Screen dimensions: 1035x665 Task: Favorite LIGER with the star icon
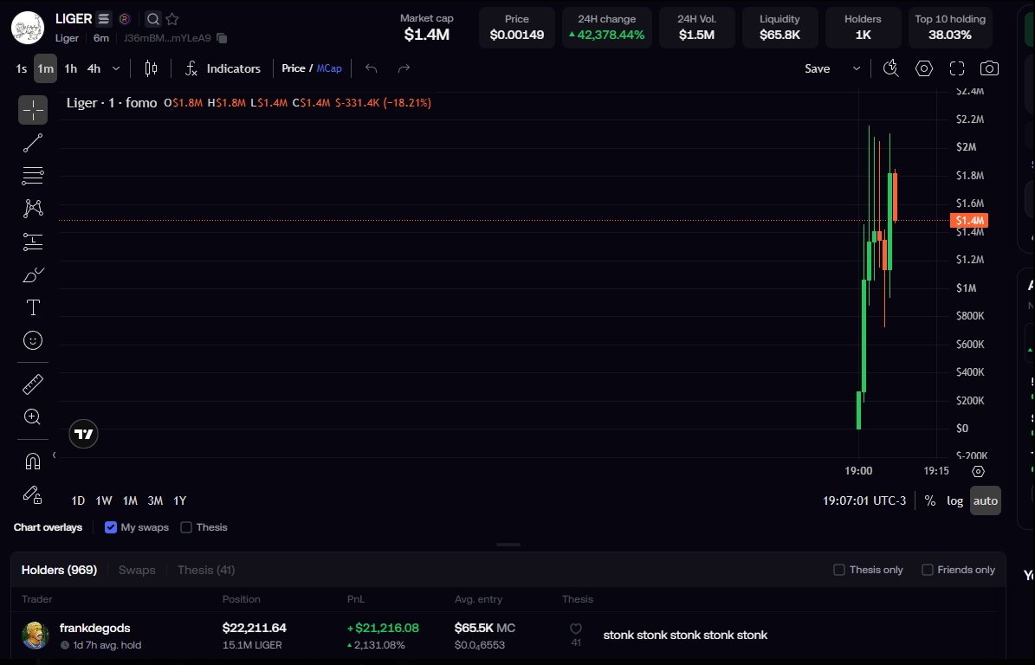172,19
